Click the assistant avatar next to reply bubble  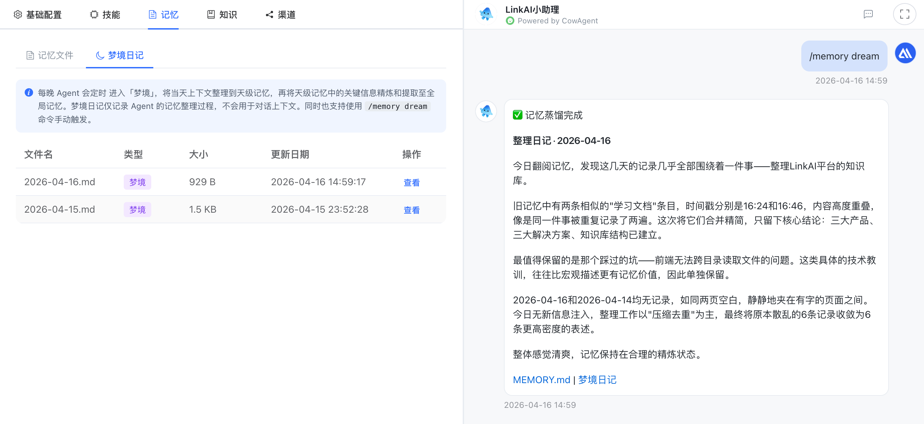486,111
